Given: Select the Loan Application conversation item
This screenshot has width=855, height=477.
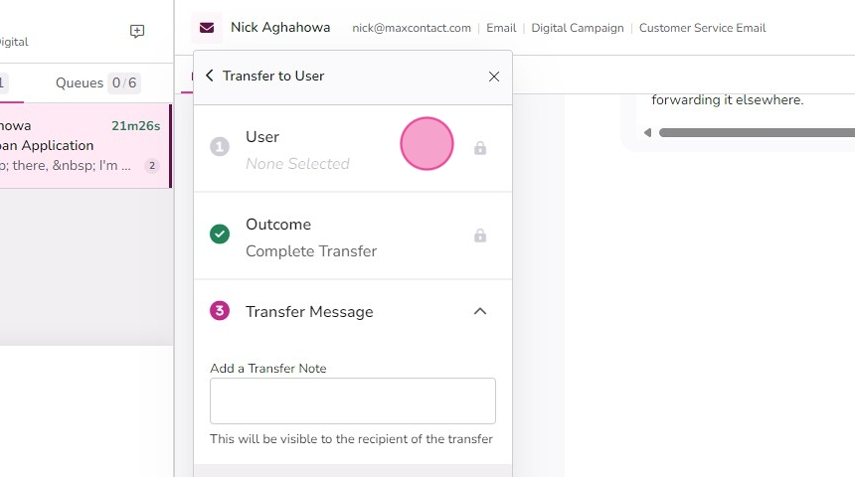Looking at the screenshot, I should [x=85, y=145].
